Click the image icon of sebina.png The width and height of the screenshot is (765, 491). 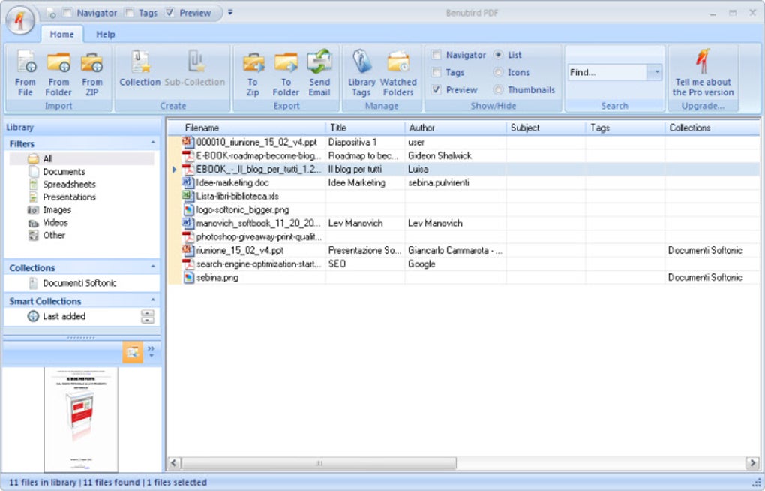[188, 277]
